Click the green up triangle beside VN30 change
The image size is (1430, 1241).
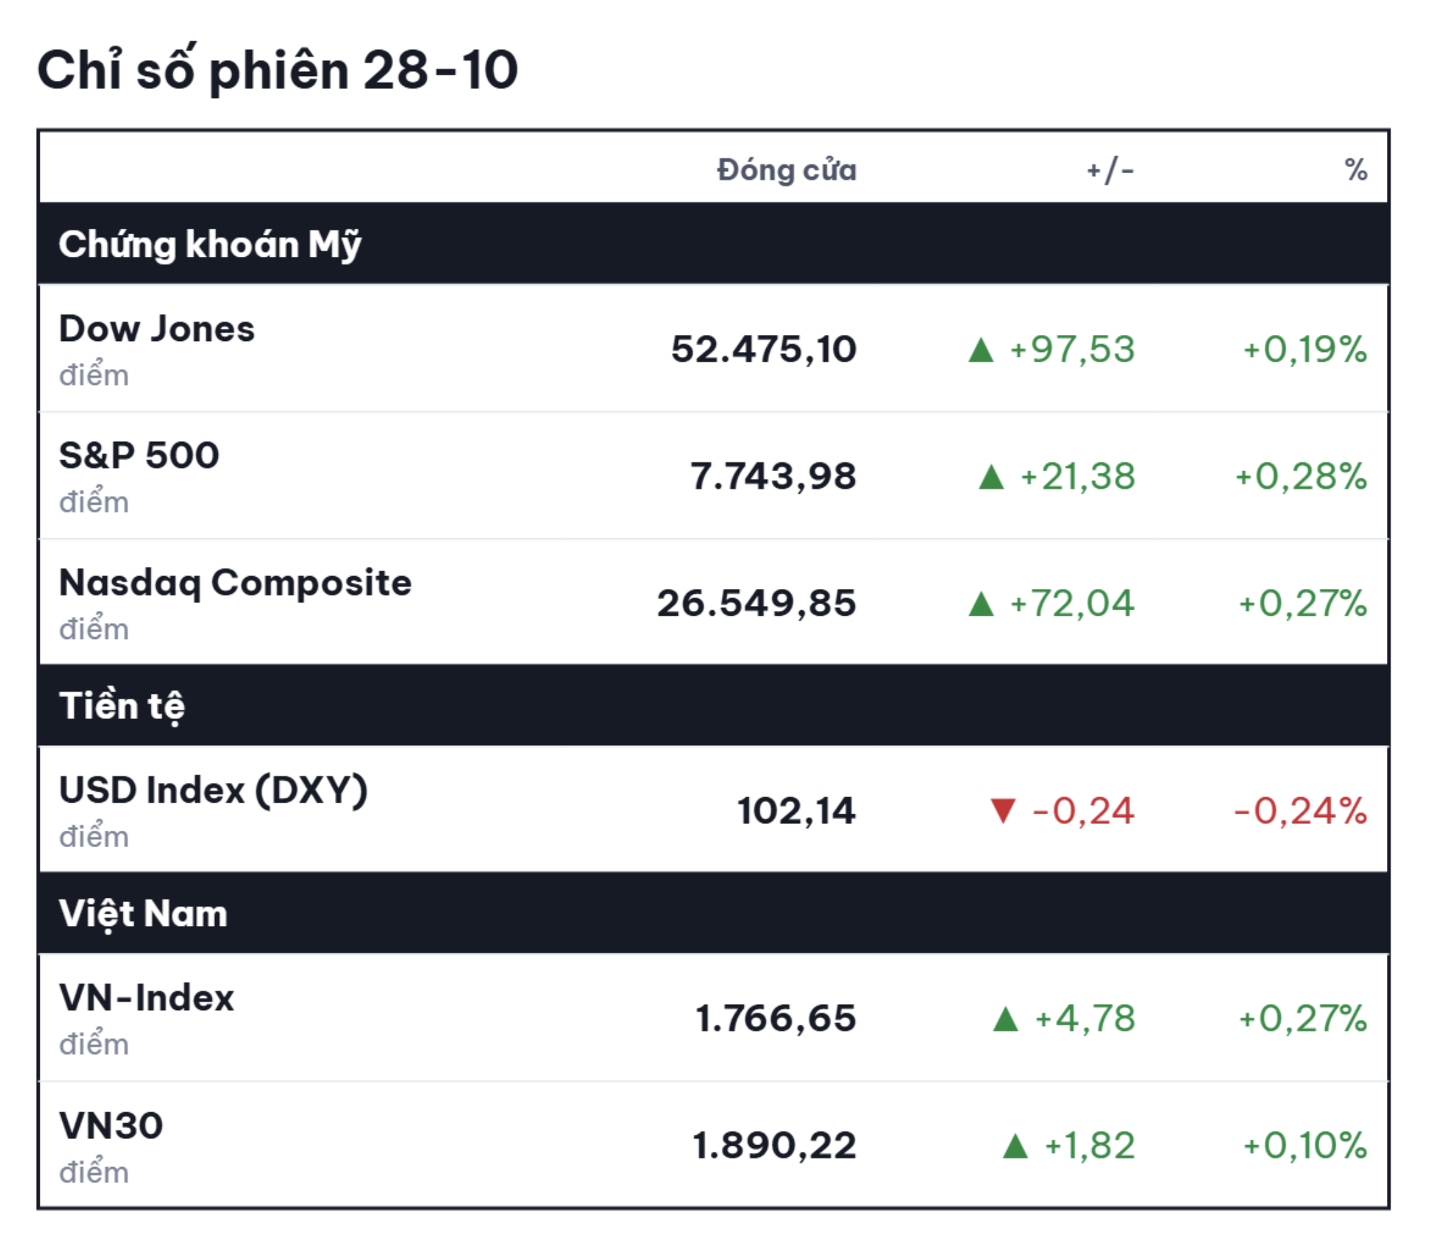click(x=1015, y=1146)
